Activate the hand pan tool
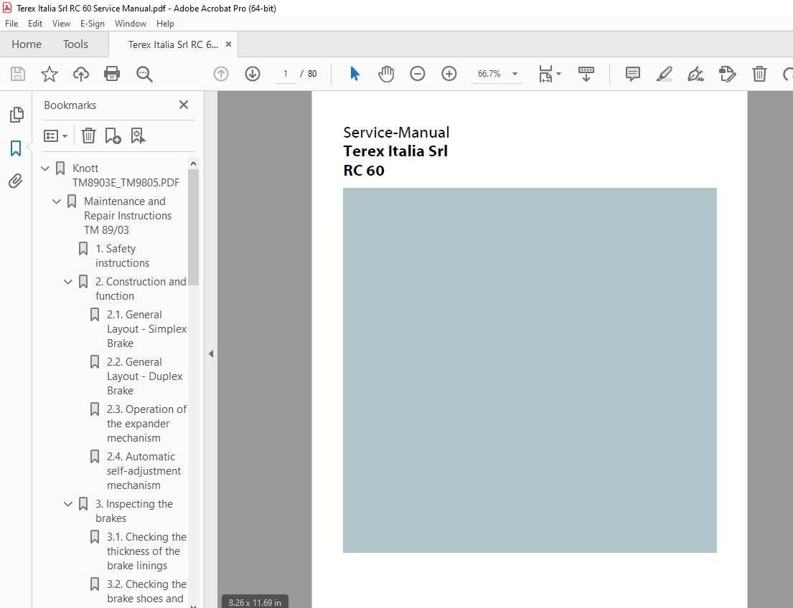This screenshot has width=793, height=608. [x=386, y=74]
